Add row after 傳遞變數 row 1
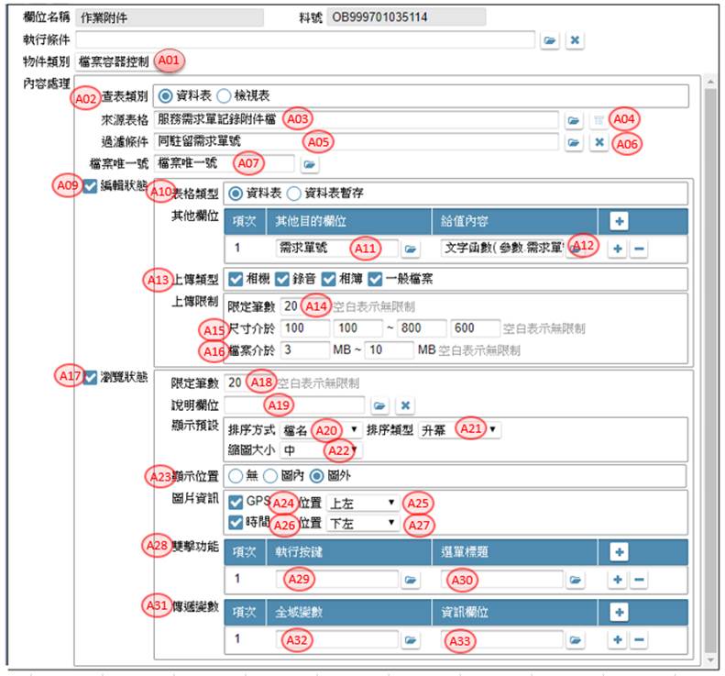Image resolution: width=725 pixels, height=676 pixels. (617, 640)
